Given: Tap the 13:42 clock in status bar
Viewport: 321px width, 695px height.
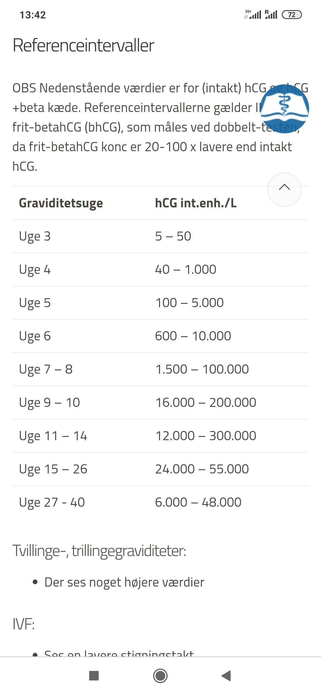Looking at the screenshot, I should coord(33,15).
